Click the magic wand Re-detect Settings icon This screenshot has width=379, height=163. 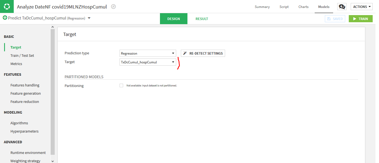pos(185,53)
